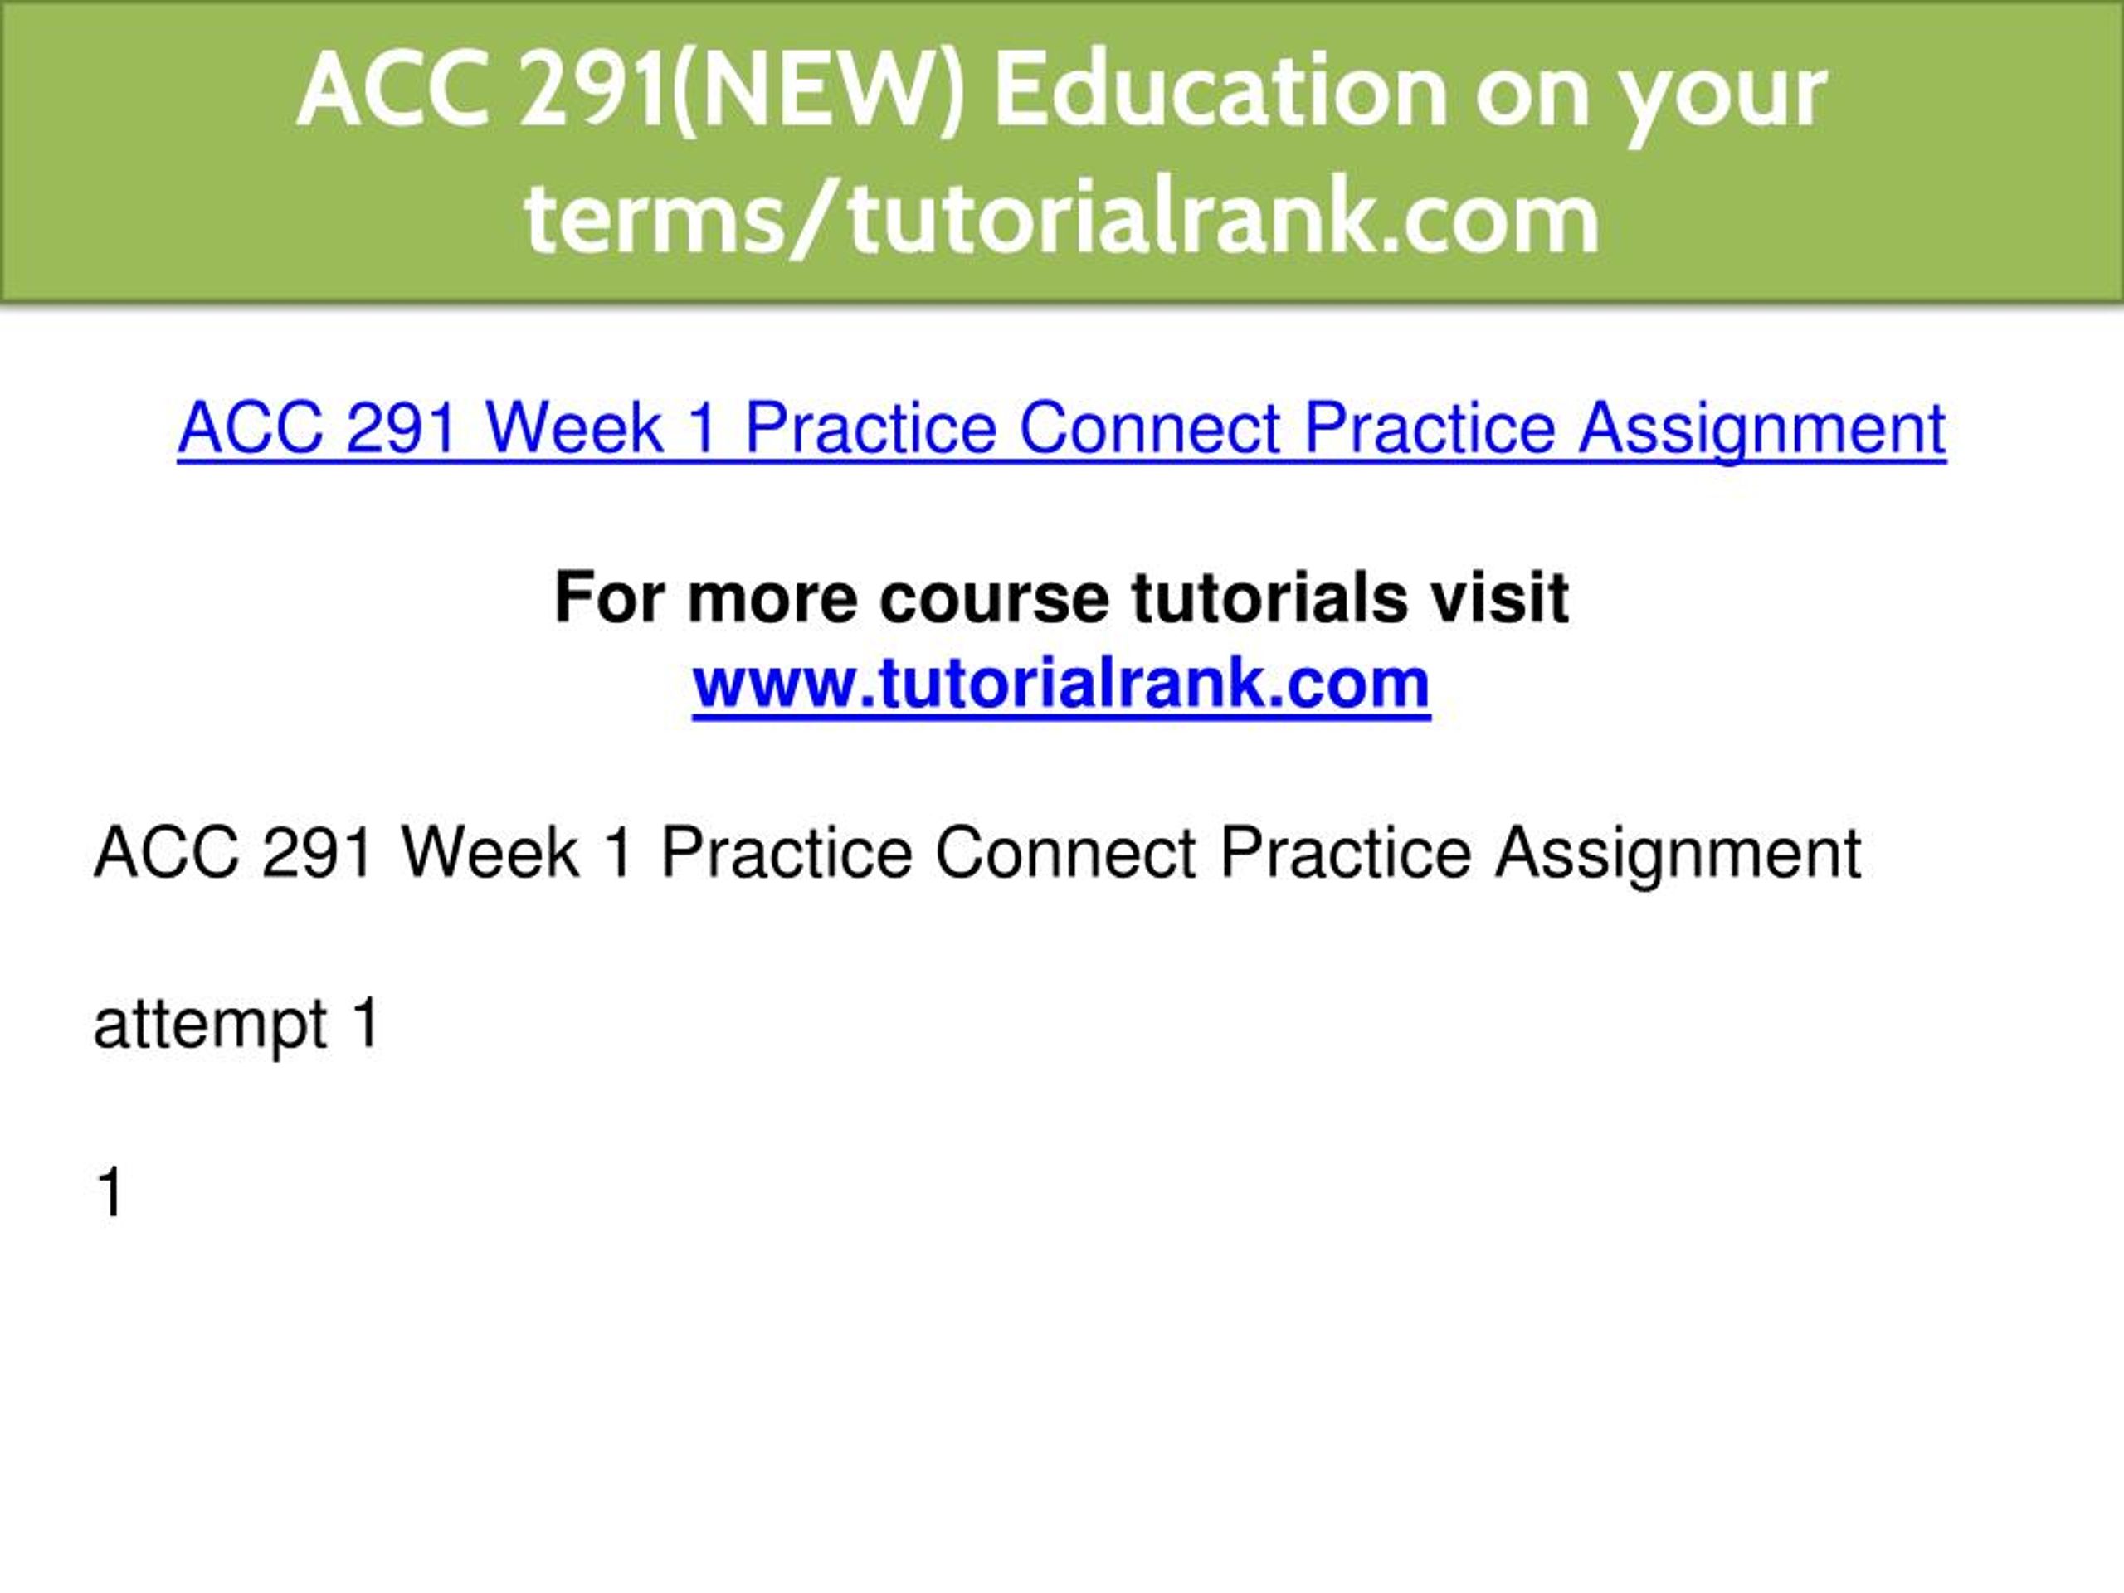2124x1593 pixels.
Task: Select the lone '1' at the bottom
Action: click(x=110, y=1192)
